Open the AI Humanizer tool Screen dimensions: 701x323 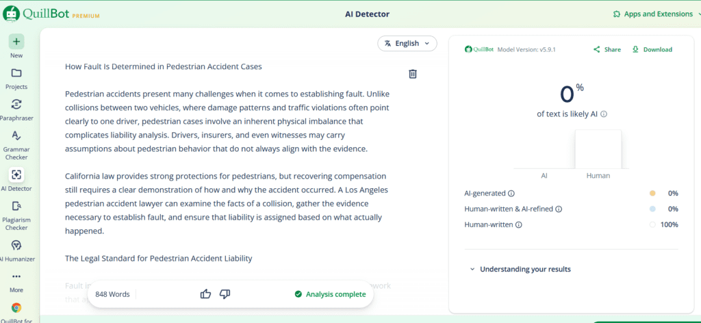tap(16, 245)
